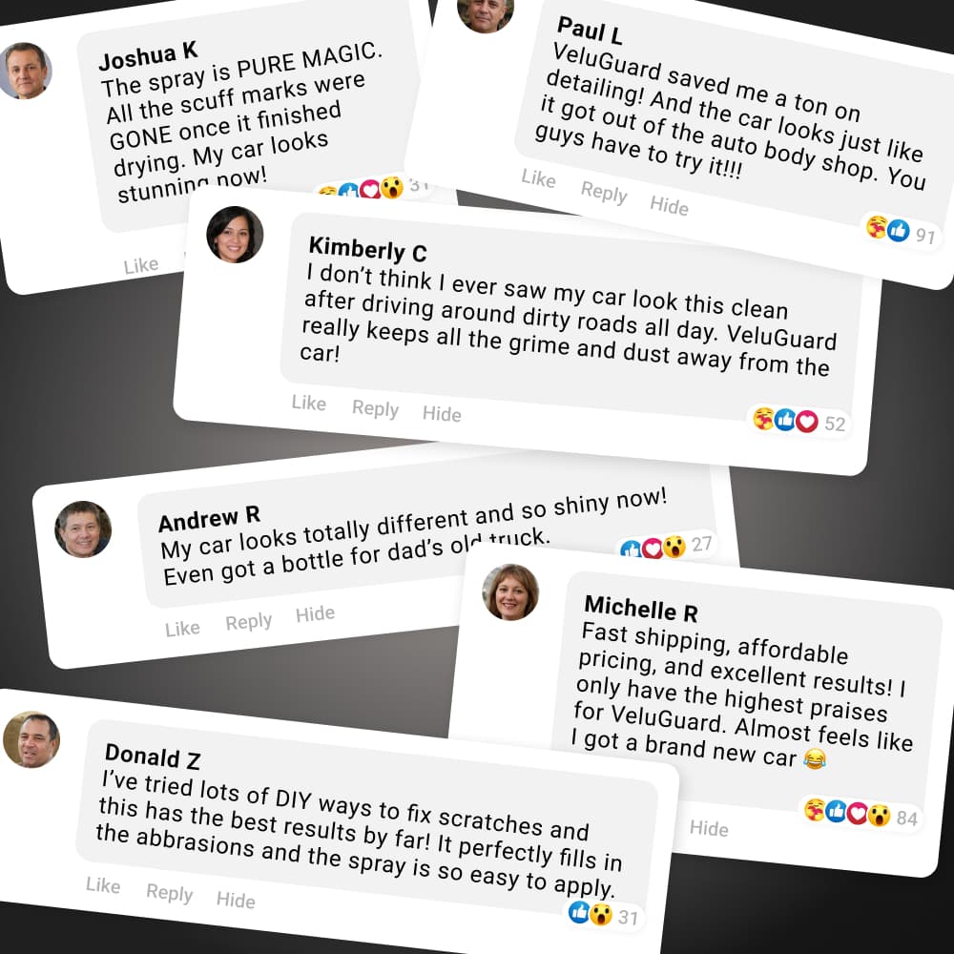This screenshot has width=954, height=954.
Task: Open Kimberly C's profile picture
Action: point(235,235)
